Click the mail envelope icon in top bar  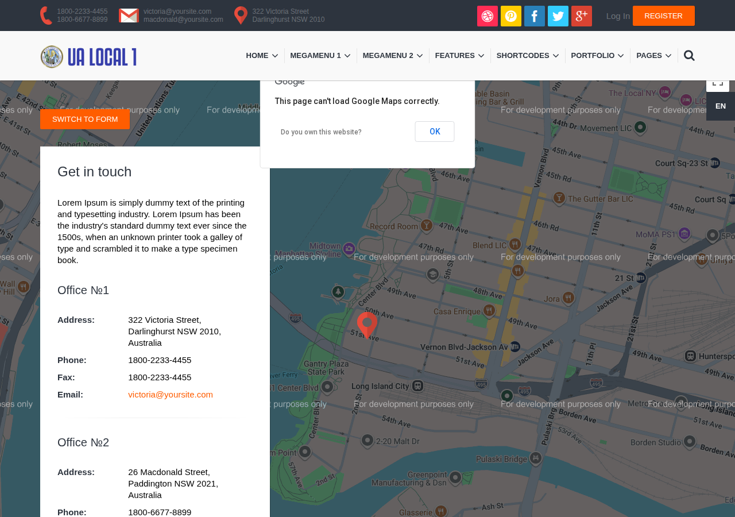(129, 16)
